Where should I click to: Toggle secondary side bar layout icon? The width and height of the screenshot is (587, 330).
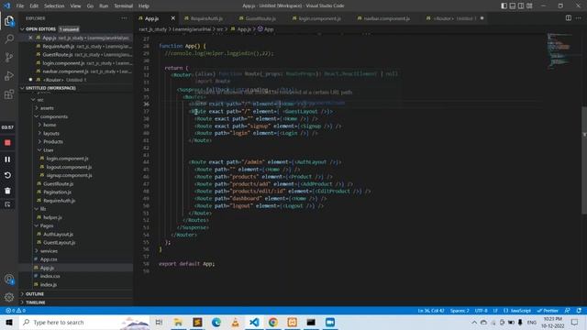pos(521,5)
